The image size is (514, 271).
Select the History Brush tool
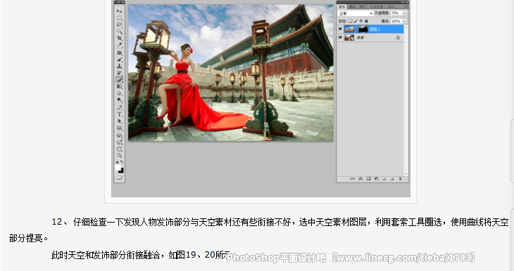pyautogui.click(x=119, y=72)
